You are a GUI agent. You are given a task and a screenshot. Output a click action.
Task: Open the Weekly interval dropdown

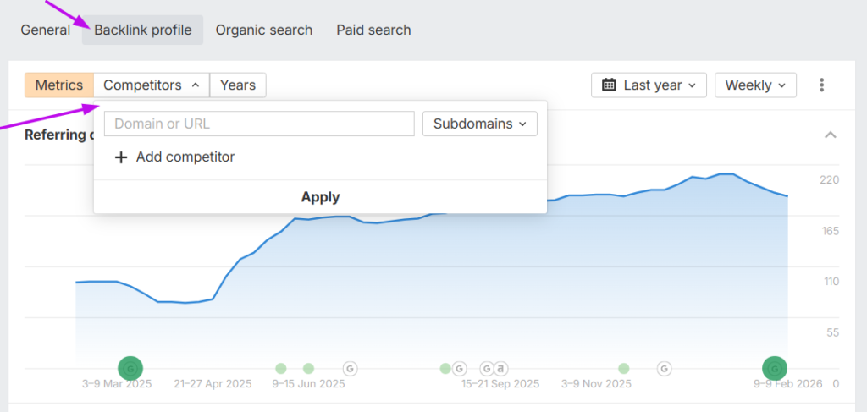click(755, 85)
